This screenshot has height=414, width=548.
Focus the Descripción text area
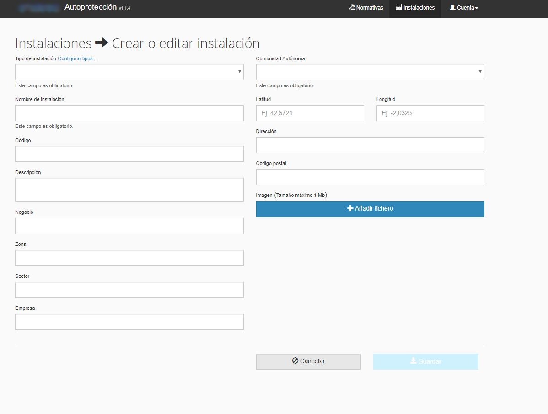tap(129, 190)
